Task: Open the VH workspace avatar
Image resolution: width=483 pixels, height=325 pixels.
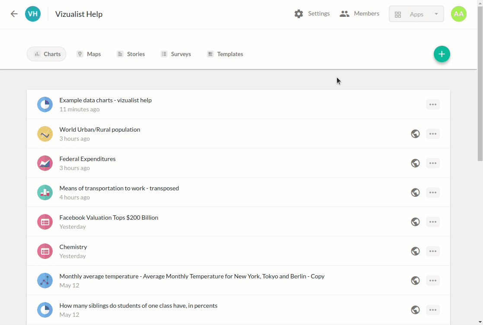Action: (x=33, y=14)
